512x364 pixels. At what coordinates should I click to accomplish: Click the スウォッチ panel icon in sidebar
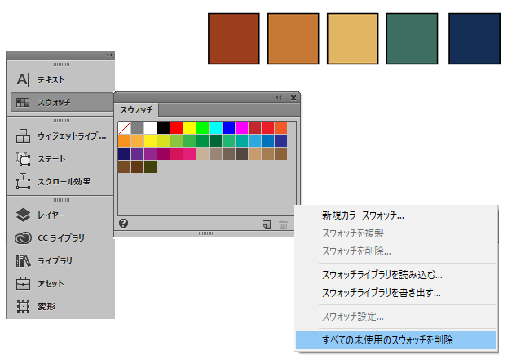point(23,102)
